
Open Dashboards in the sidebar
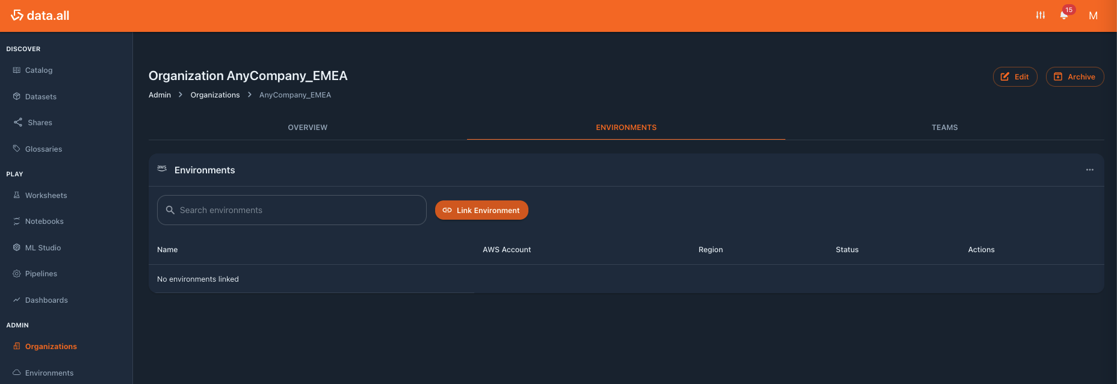[x=46, y=300]
